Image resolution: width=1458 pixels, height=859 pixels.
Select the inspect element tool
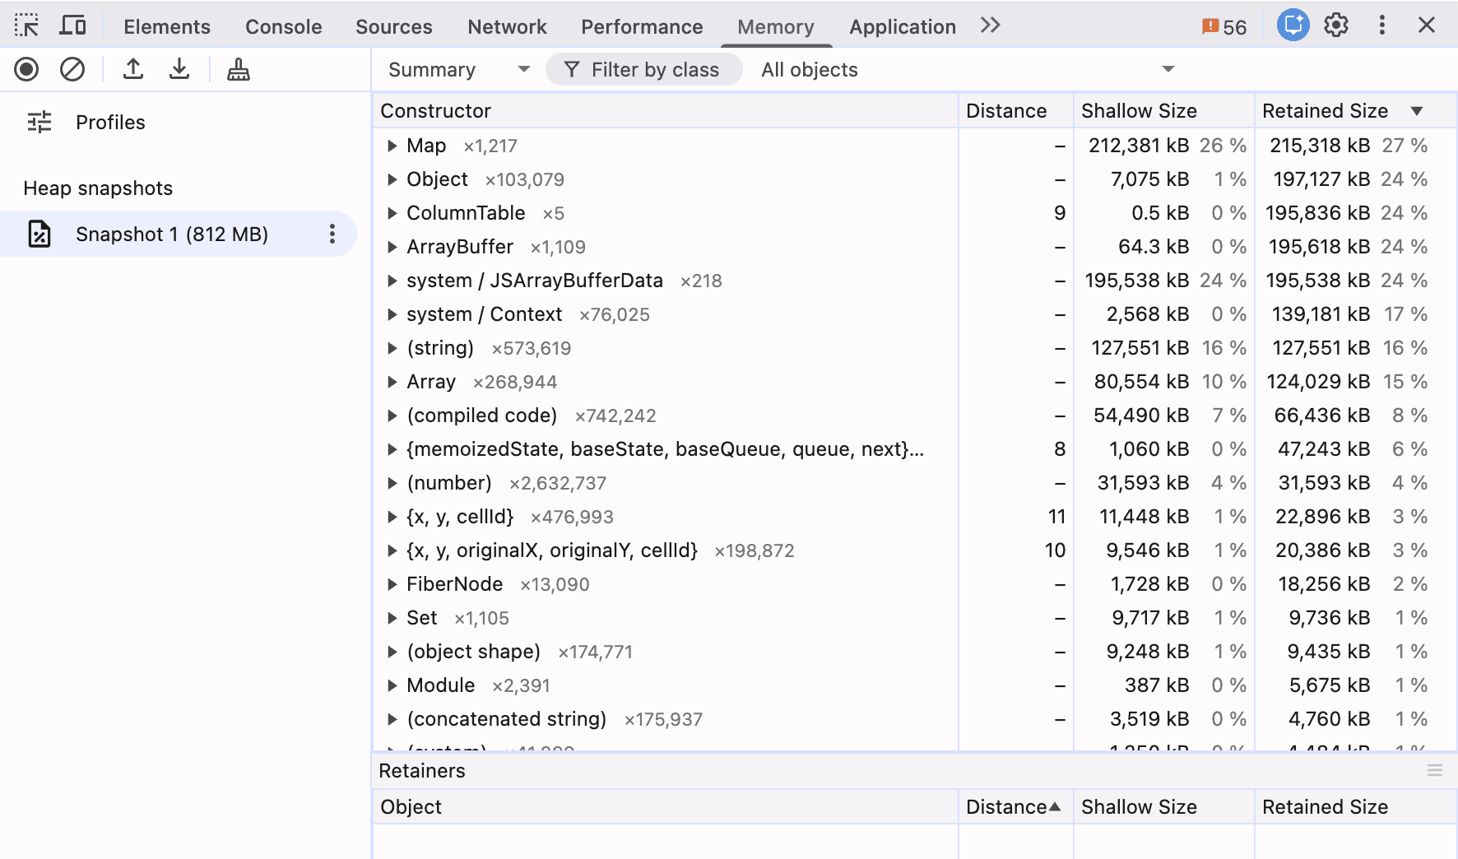tap(26, 25)
